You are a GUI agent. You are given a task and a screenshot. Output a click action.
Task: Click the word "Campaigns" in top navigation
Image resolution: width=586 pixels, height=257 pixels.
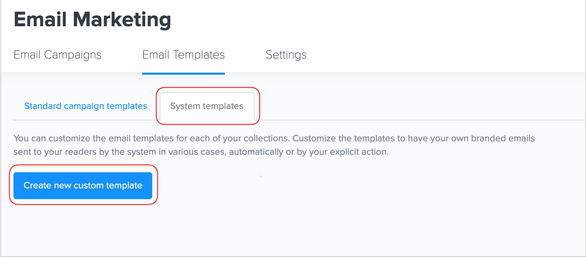(x=73, y=55)
